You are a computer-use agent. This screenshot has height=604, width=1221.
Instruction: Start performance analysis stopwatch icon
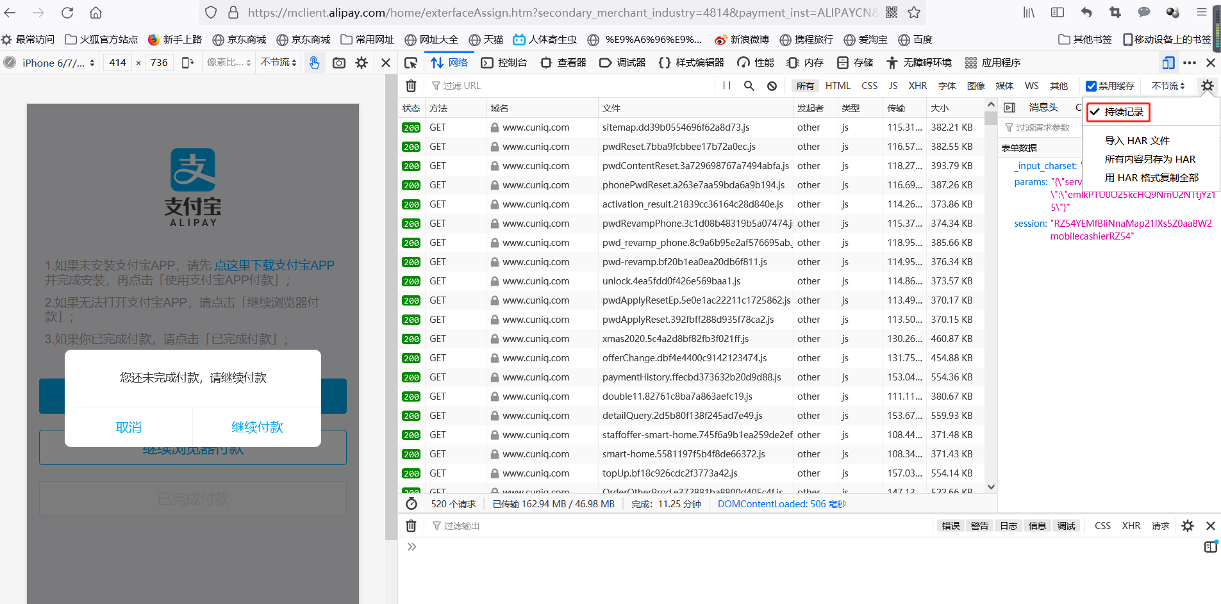point(411,503)
